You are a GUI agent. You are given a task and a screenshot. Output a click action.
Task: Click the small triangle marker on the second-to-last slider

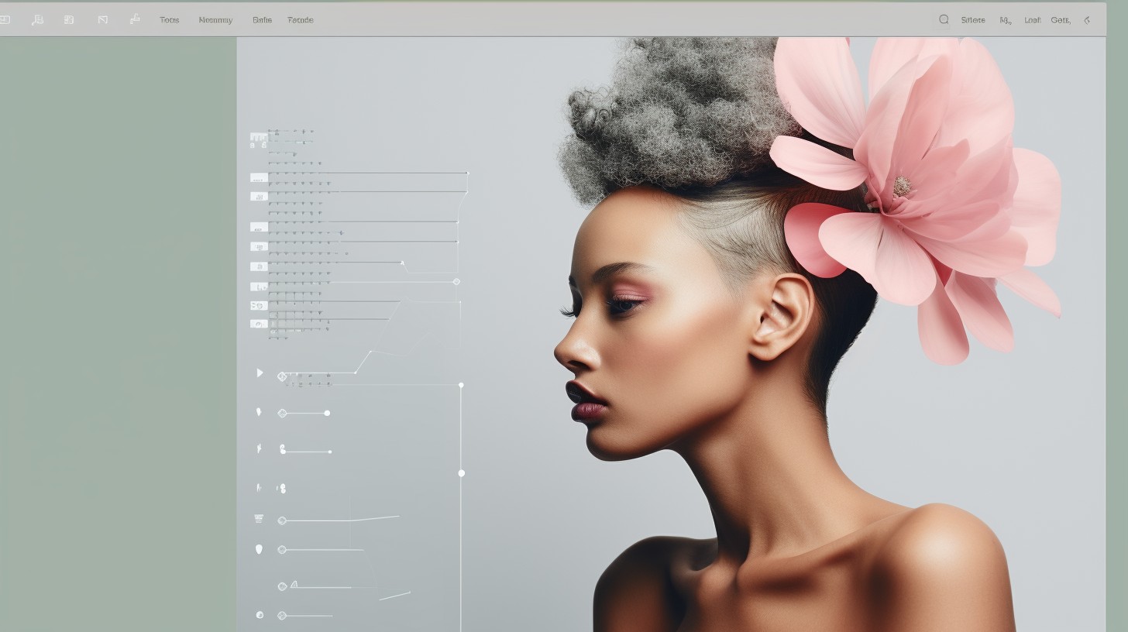point(294,586)
